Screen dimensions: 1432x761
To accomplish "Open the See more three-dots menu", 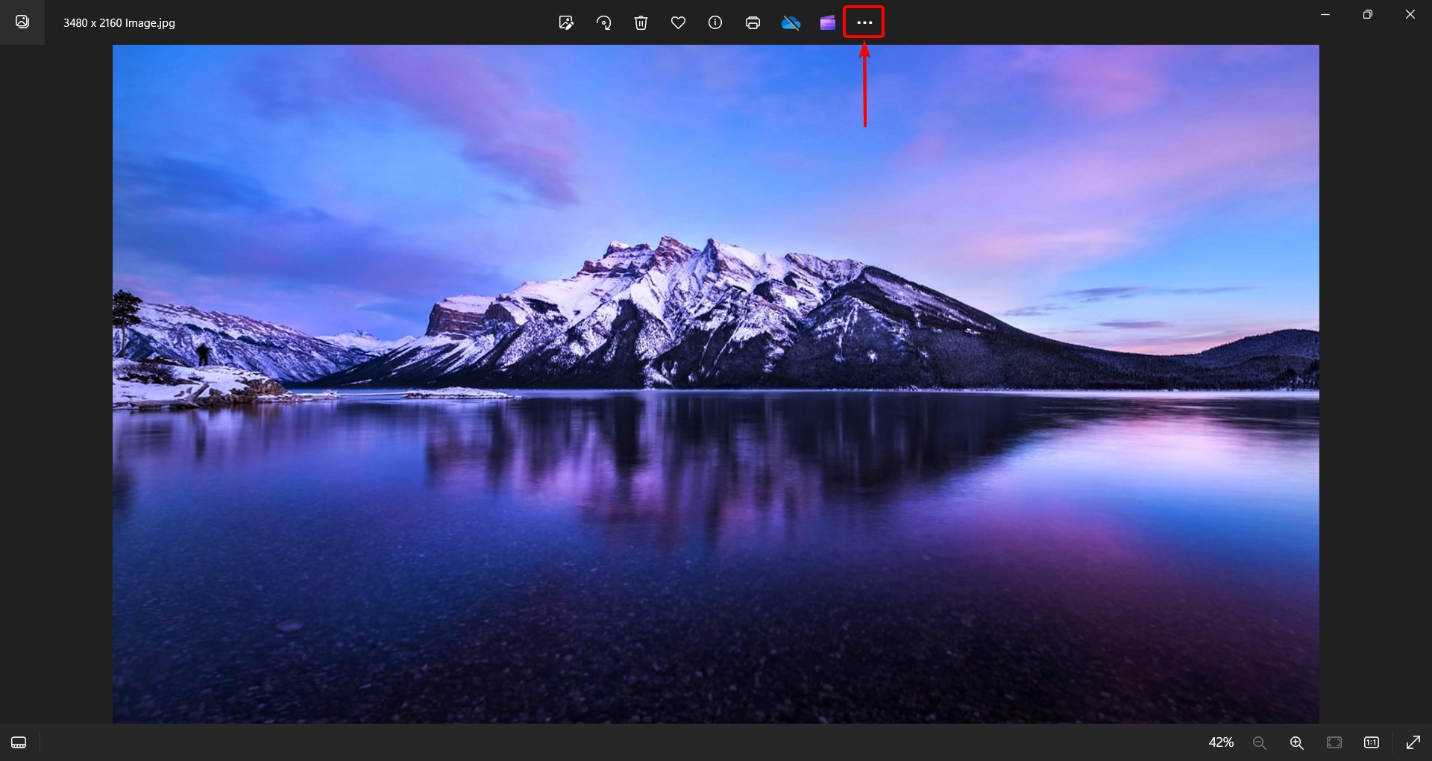I will 864,22.
